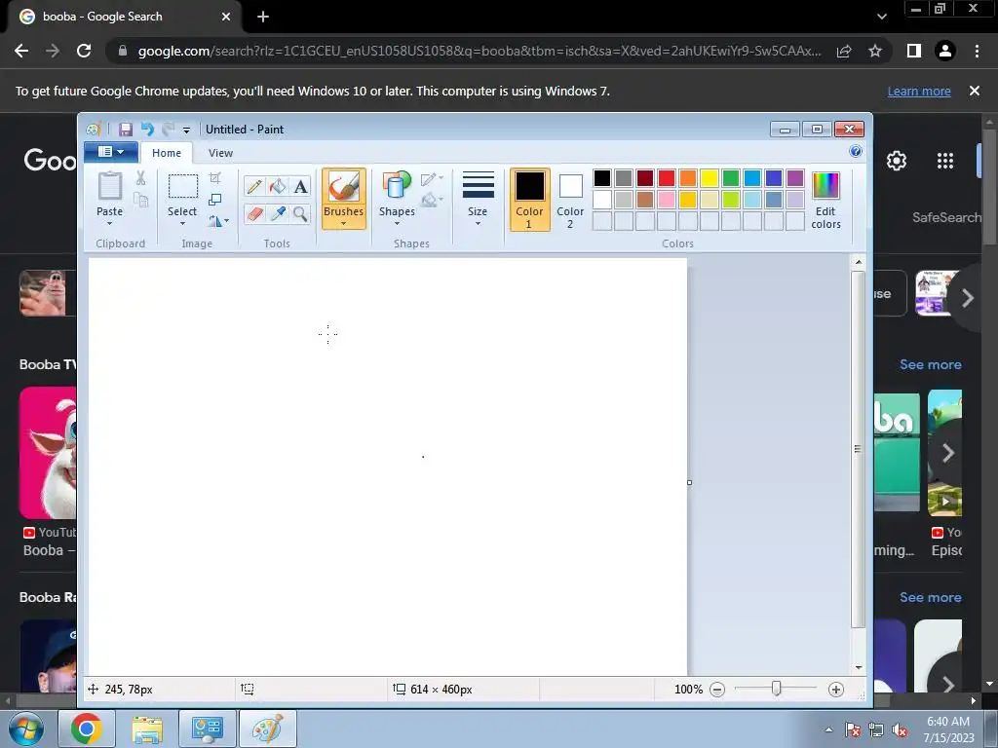Select the Eraser tool
The height and width of the screenshot is (748, 998).
tap(254, 213)
